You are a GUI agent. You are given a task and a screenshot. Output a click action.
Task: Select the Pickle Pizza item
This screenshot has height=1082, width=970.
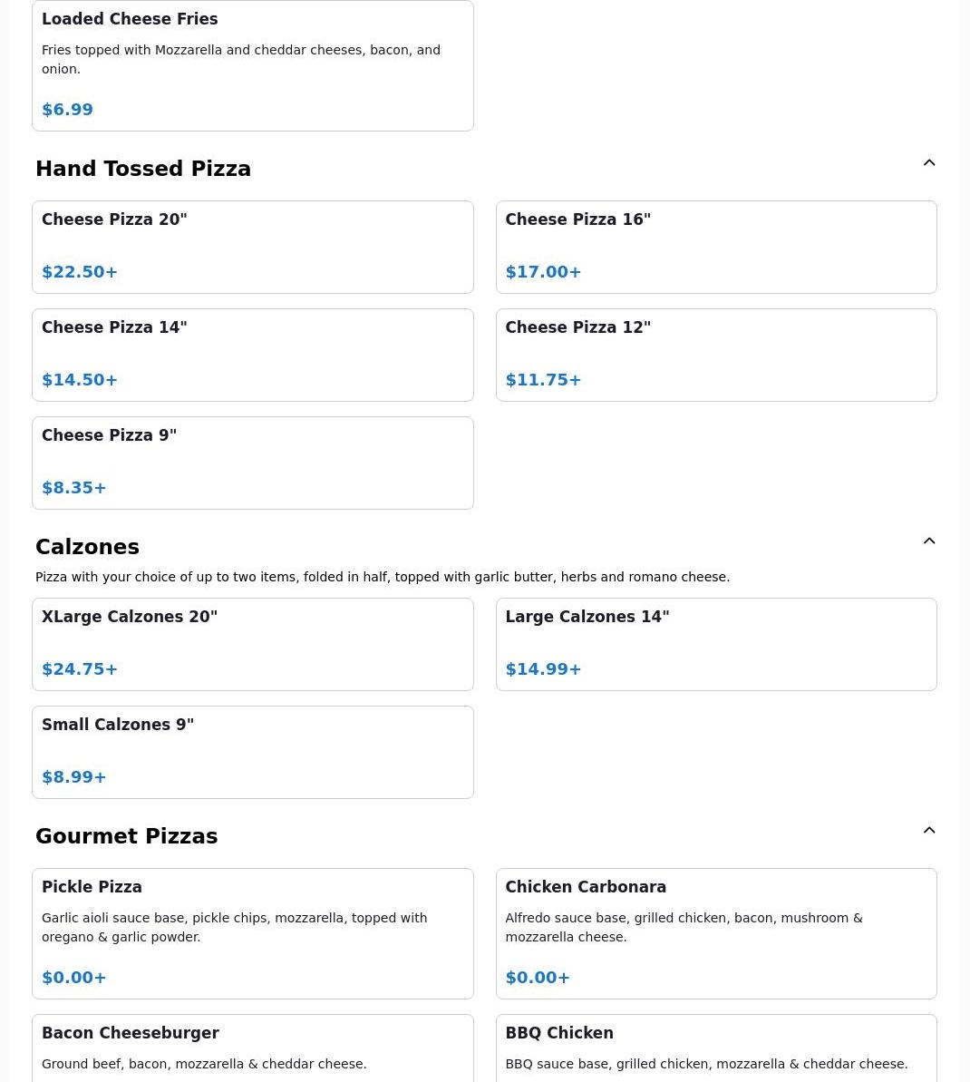[x=252, y=933]
